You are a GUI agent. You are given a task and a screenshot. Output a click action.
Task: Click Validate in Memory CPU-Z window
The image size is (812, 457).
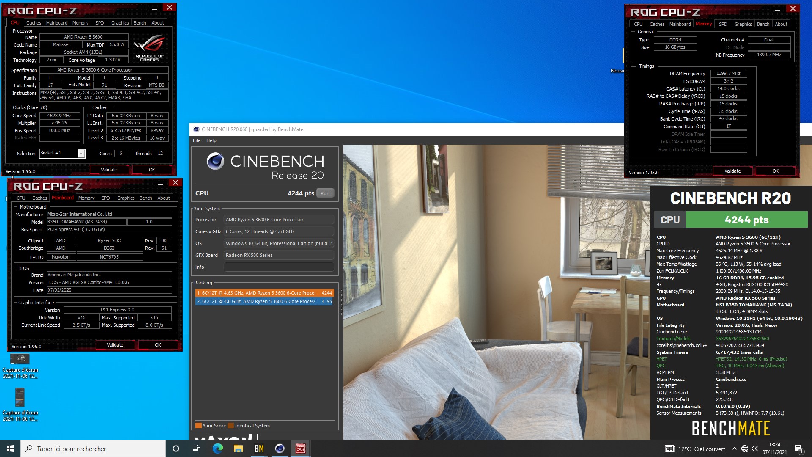[x=732, y=171]
